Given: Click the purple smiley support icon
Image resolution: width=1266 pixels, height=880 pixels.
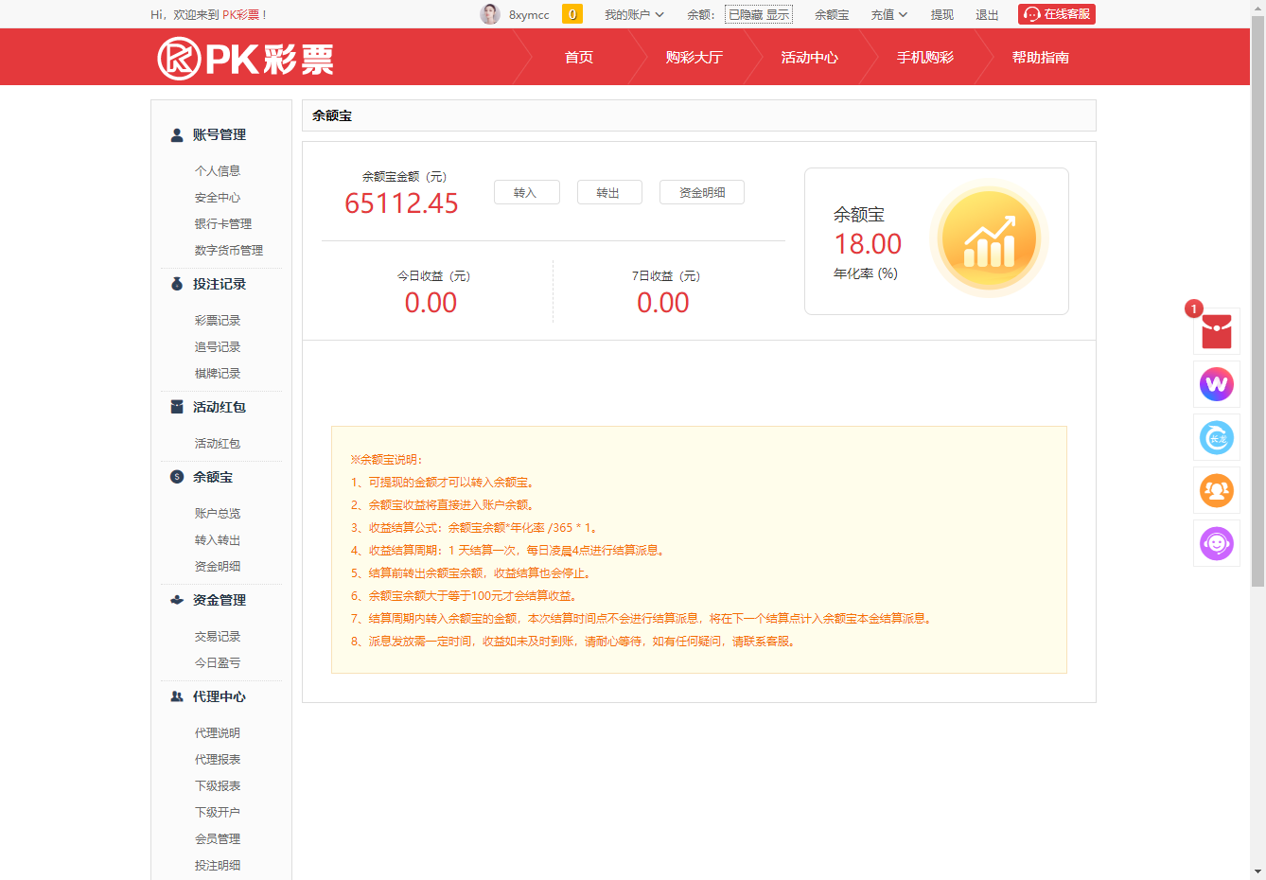Looking at the screenshot, I should pyautogui.click(x=1216, y=543).
